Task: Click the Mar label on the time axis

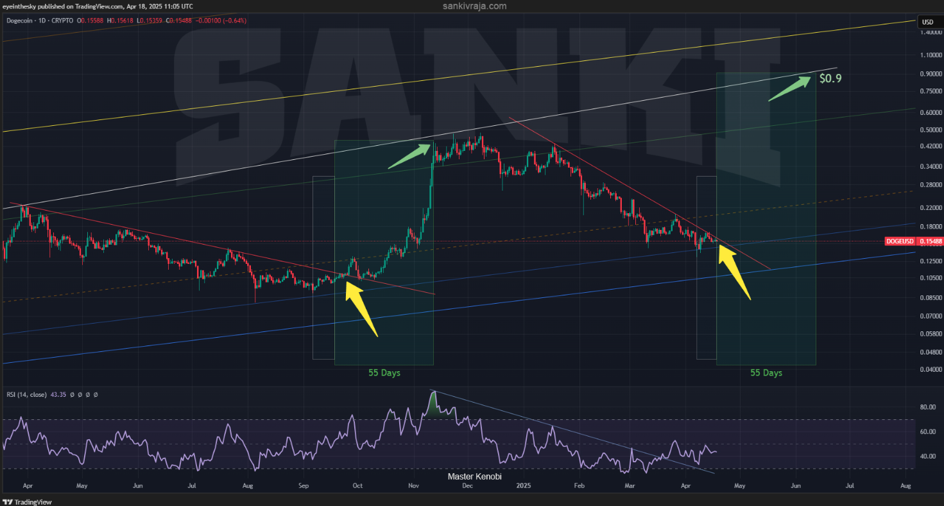Action: pyautogui.click(x=630, y=487)
